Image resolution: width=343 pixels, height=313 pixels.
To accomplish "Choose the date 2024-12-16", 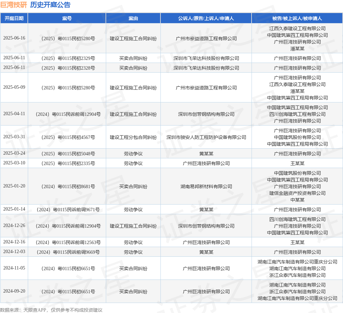I will tap(14, 242).
